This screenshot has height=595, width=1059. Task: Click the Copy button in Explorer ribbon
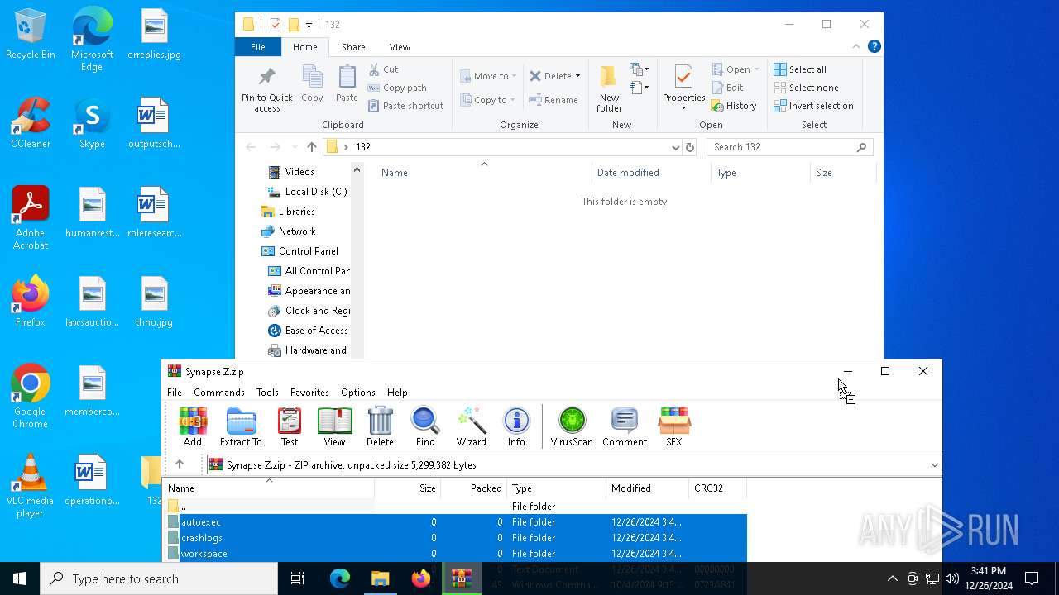(x=312, y=84)
